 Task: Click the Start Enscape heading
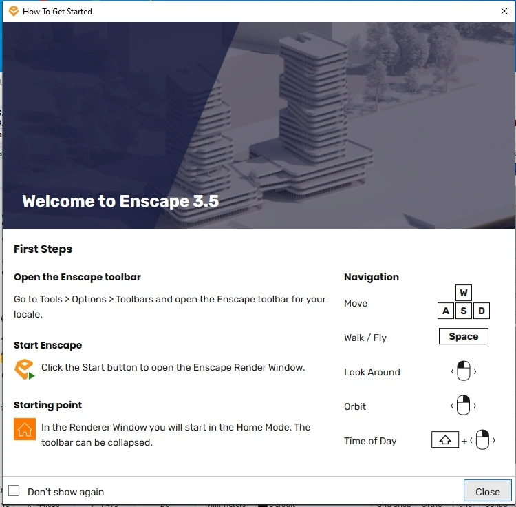[x=47, y=345]
